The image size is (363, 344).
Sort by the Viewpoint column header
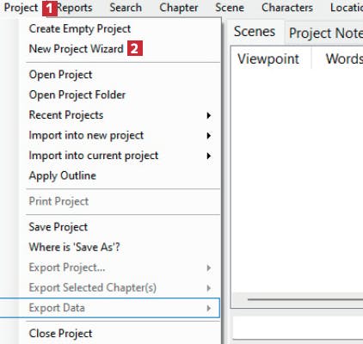(268, 59)
